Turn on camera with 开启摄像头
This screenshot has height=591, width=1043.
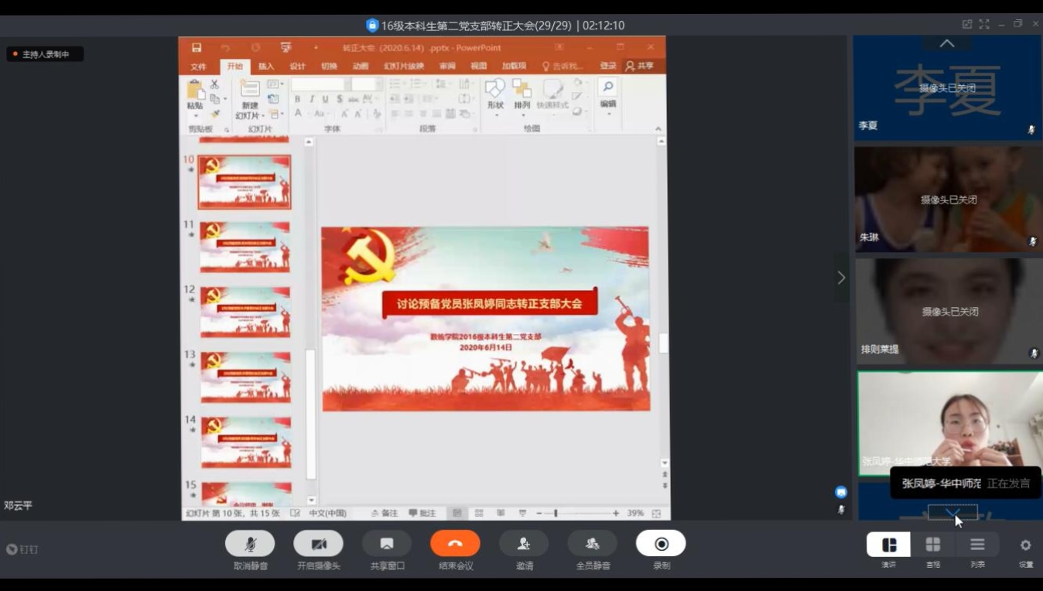[318, 544]
